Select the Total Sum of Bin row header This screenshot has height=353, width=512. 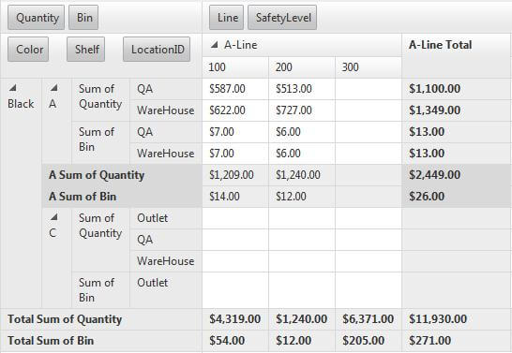[x=101, y=341]
